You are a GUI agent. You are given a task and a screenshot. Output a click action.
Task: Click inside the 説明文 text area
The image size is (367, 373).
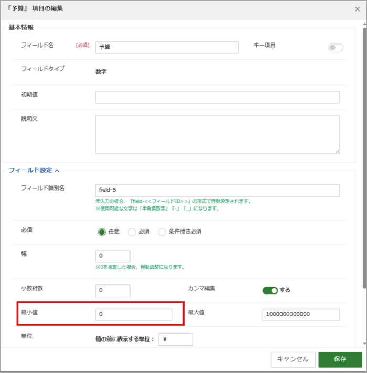point(218,135)
